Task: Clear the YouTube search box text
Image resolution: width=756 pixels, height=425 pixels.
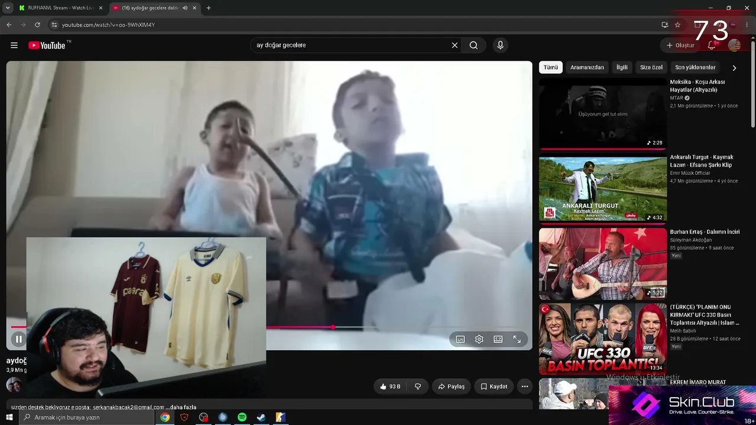Action: [x=455, y=45]
